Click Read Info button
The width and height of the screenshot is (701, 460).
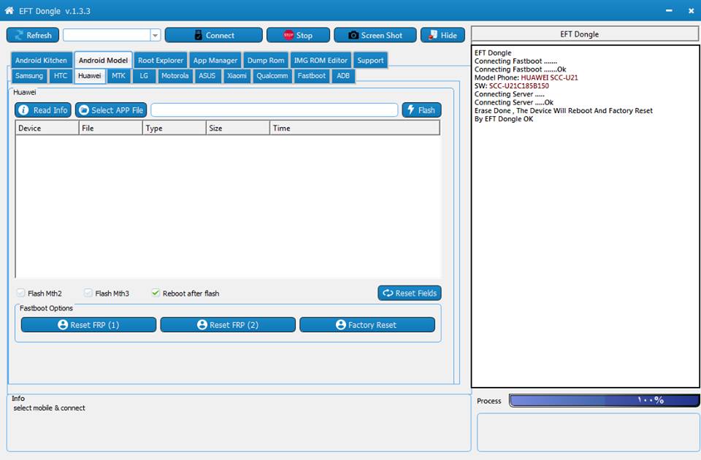point(43,110)
